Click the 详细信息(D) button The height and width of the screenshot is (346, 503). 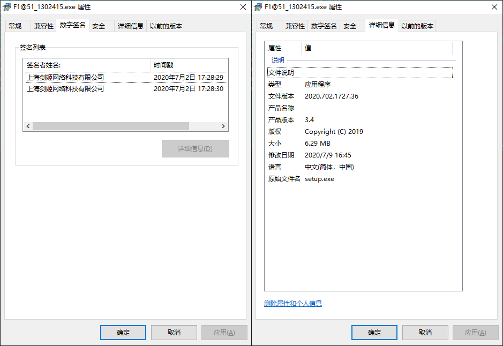(195, 148)
